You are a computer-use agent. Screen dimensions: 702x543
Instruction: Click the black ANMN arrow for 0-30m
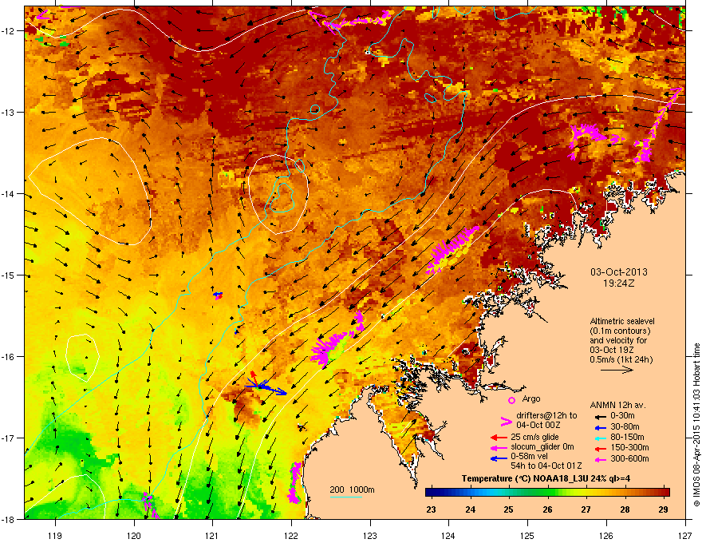point(599,416)
